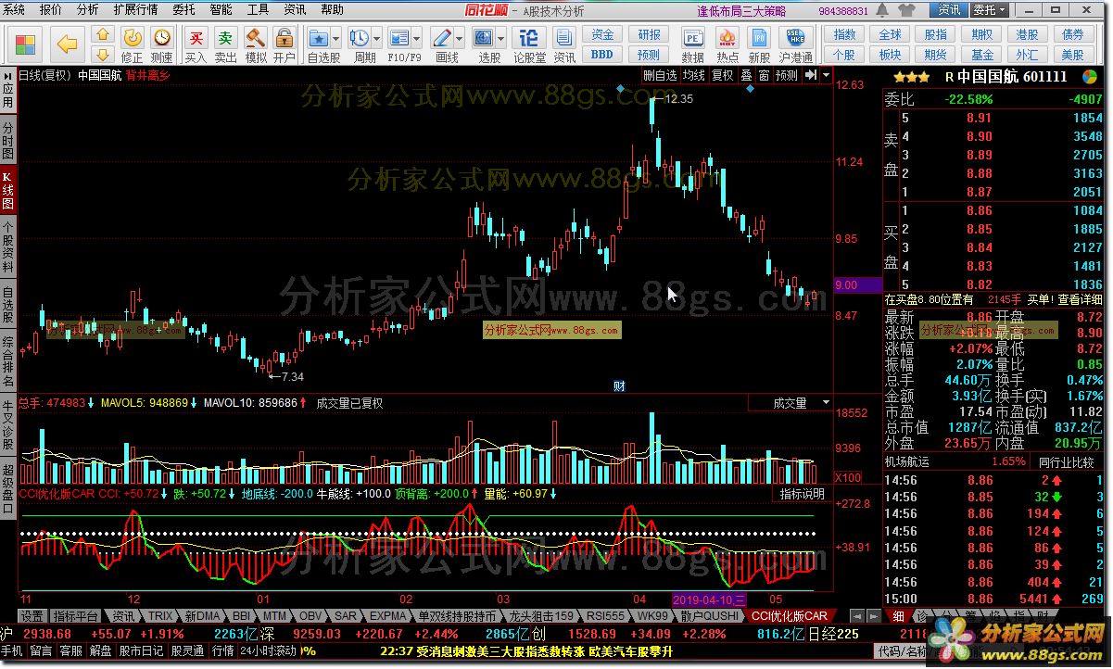The width and height of the screenshot is (1113, 669).
Task: Click the yellow down arrow button
Action: [x=104, y=53]
